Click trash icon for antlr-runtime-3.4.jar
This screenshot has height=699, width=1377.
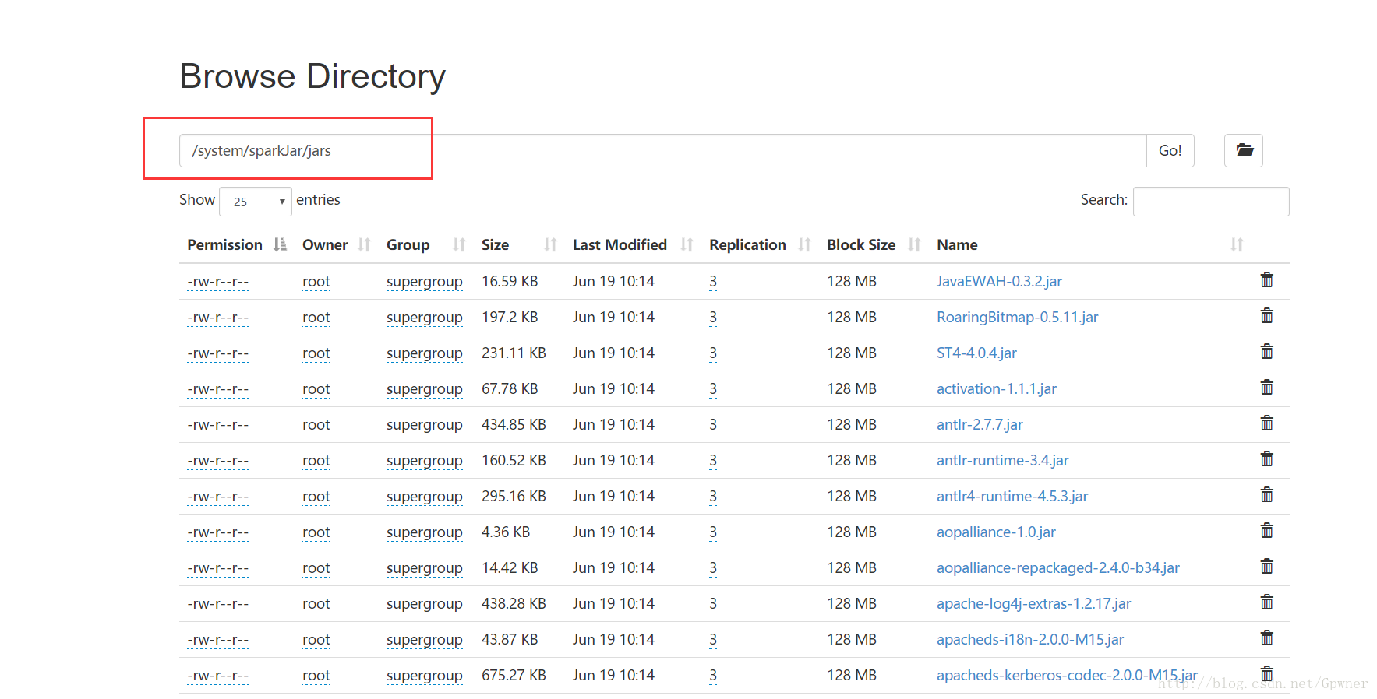point(1266,459)
